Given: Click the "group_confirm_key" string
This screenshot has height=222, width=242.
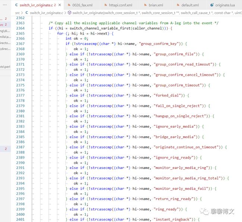Looking at the screenshot, I should click(160, 44).
